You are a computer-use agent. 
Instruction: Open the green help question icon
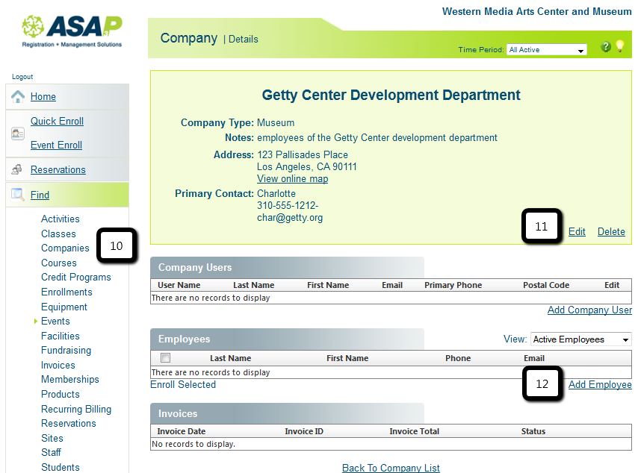(606, 47)
